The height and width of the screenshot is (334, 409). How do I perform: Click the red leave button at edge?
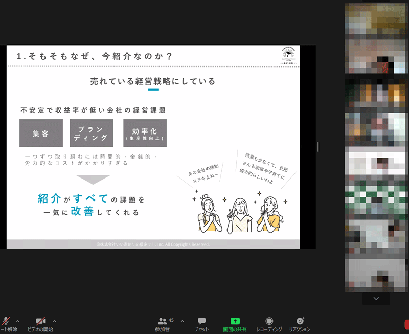coord(406,324)
